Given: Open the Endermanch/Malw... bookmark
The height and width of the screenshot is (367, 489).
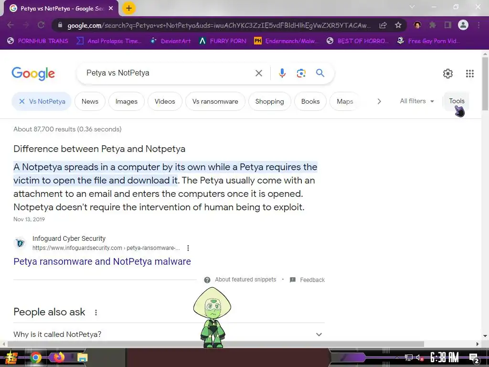Looking at the screenshot, I should click(287, 41).
